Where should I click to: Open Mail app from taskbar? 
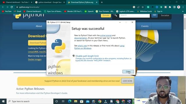[x=88, y=101]
